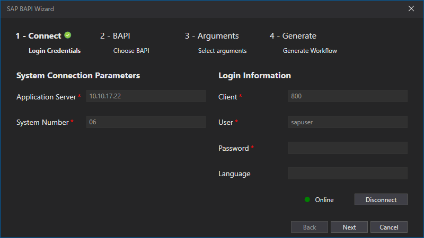The height and width of the screenshot is (238, 424).
Task: Proceed with the Next button
Action: click(x=349, y=227)
